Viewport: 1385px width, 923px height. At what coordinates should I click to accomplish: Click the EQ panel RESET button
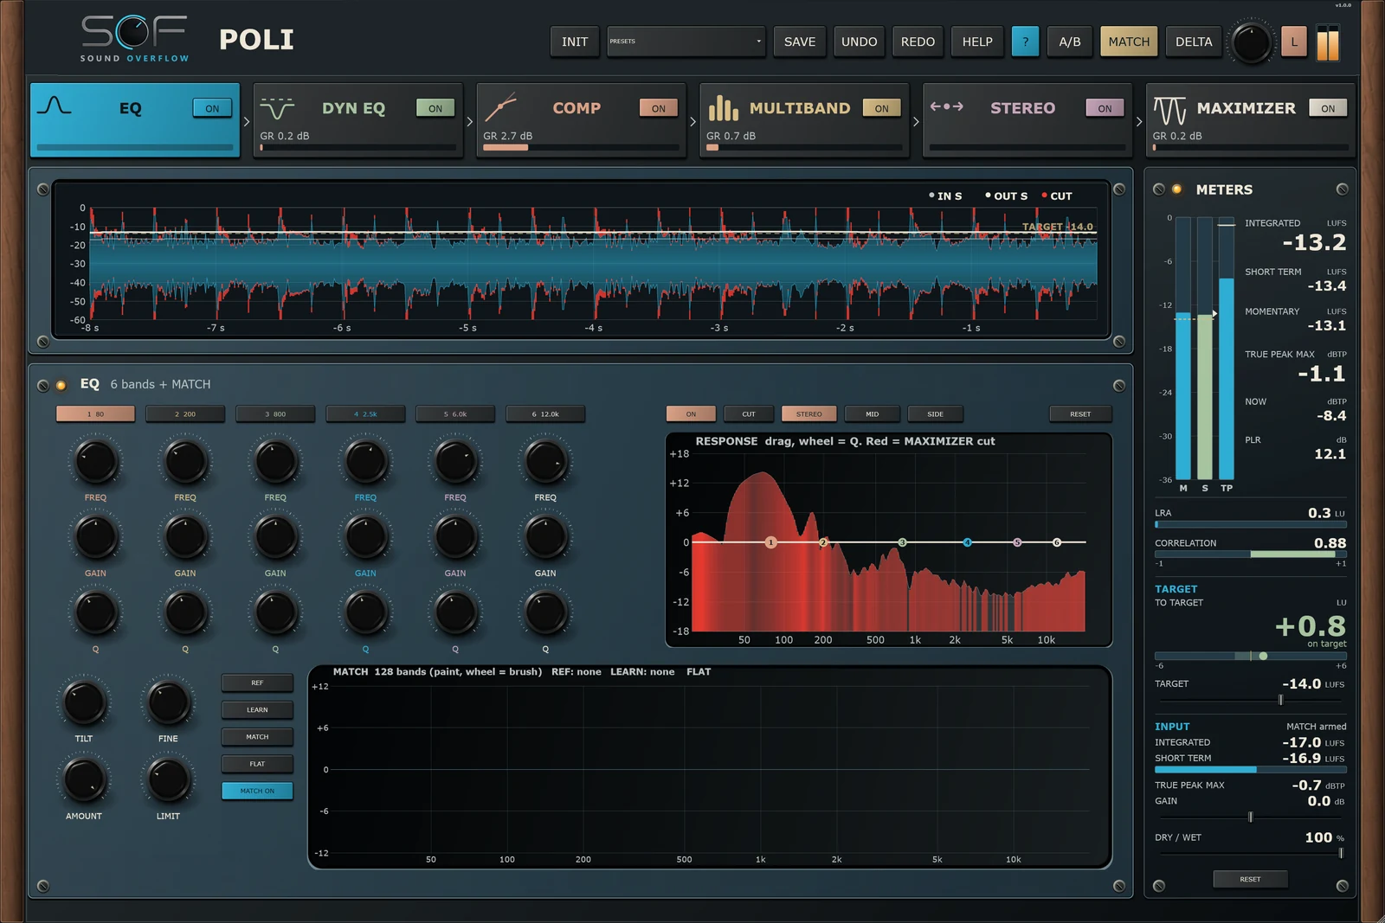[x=1080, y=414]
